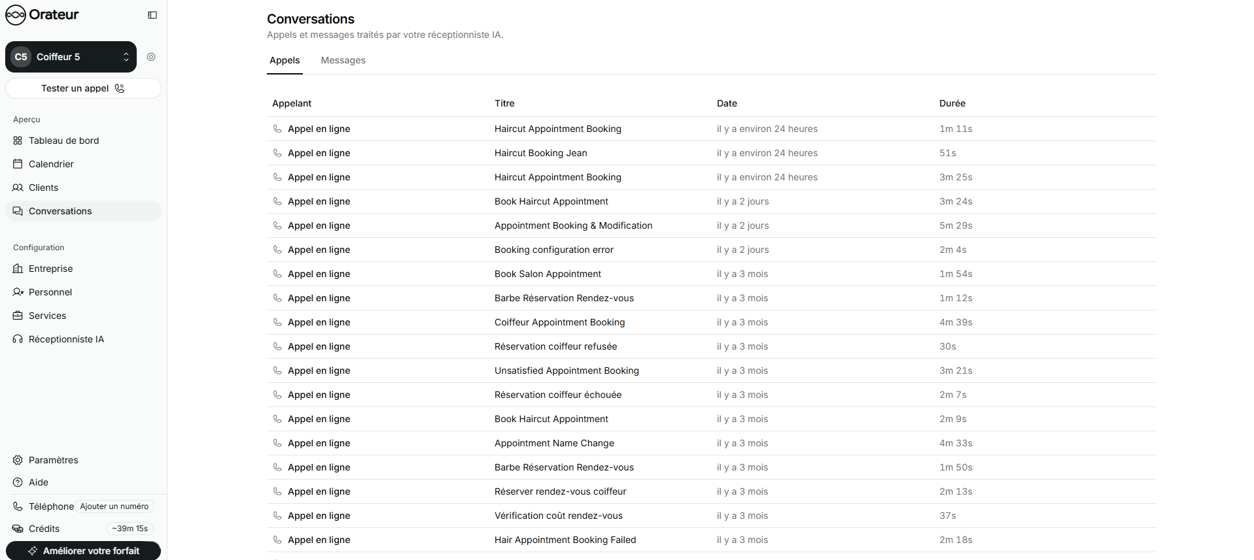Open Appointment Booking & Modification call
The height and width of the screenshot is (560, 1254).
pyautogui.click(x=712, y=225)
